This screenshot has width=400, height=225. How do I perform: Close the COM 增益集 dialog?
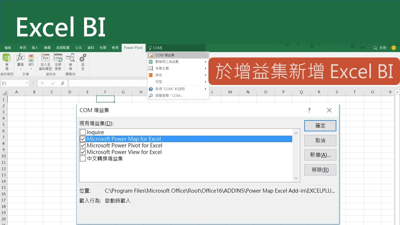pyautogui.click(x=329, y=110)
